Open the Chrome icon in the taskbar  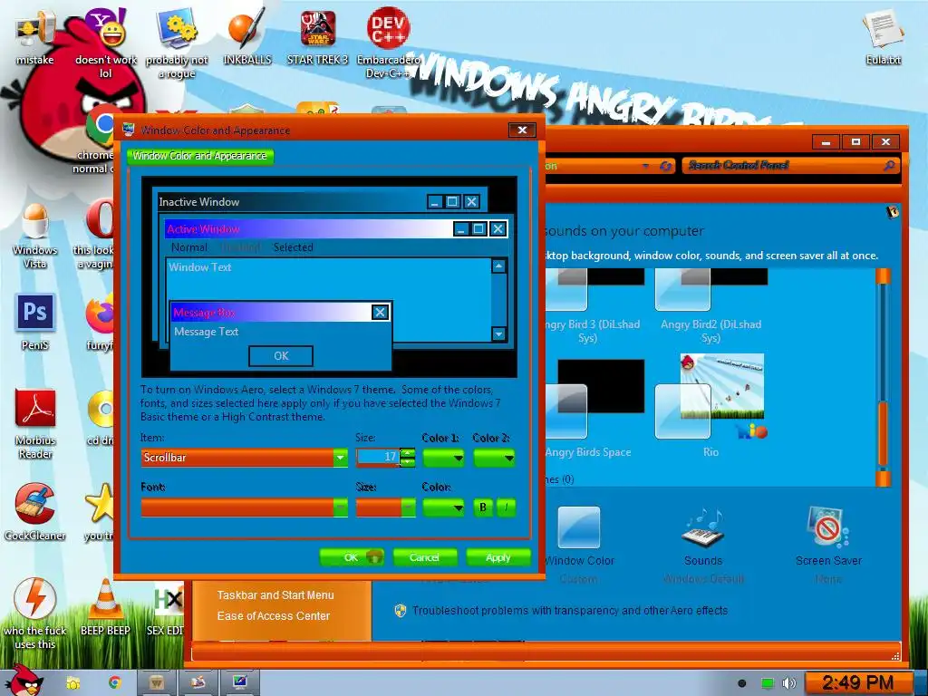tap(114, 682)
